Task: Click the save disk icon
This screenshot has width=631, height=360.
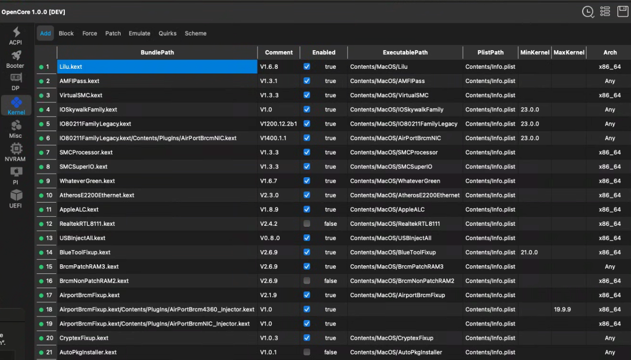Action: [x=622, y=12]
